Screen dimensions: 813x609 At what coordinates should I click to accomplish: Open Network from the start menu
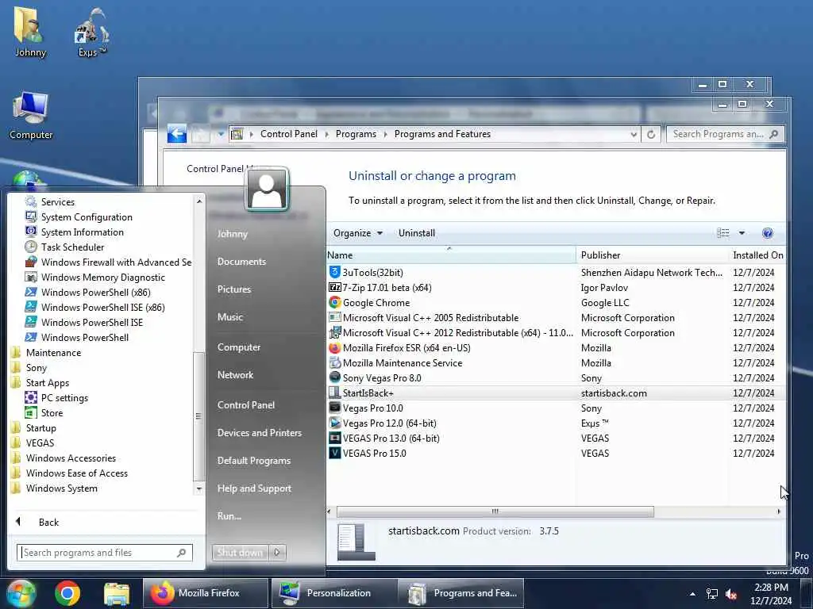click(235, 375)
